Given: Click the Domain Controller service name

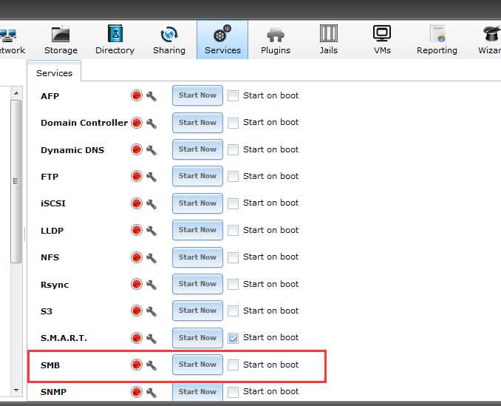Looking at the screenshot, I should click(84, 123).
